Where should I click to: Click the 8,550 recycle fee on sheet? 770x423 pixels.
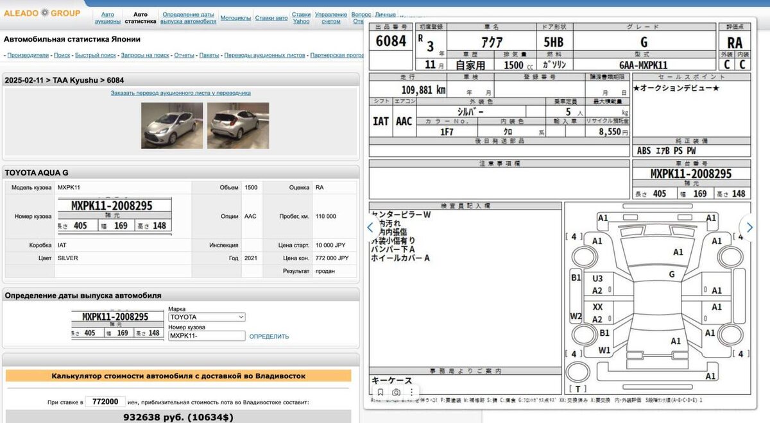(x=612, y=131)
